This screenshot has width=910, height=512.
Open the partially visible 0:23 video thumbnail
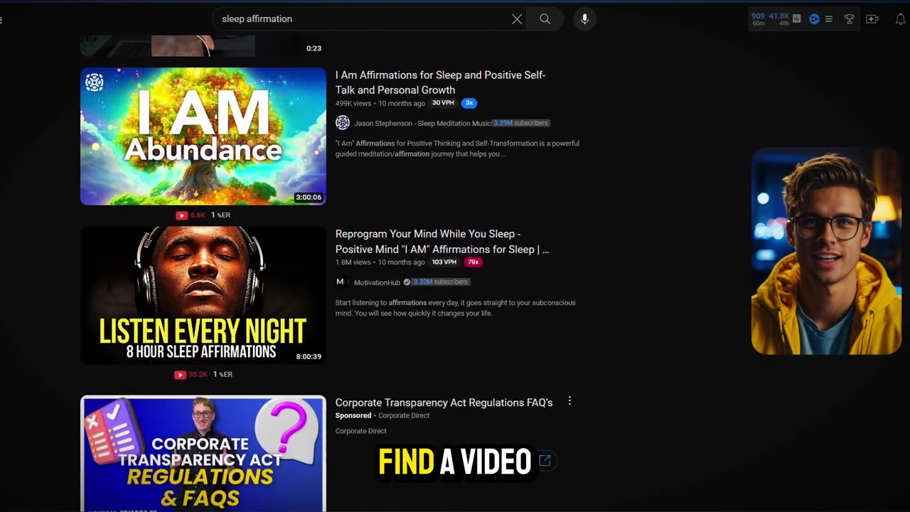click(203, 46)
